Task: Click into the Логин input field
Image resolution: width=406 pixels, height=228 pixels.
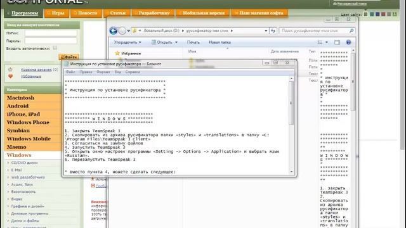Action: (x=51, y=33)
